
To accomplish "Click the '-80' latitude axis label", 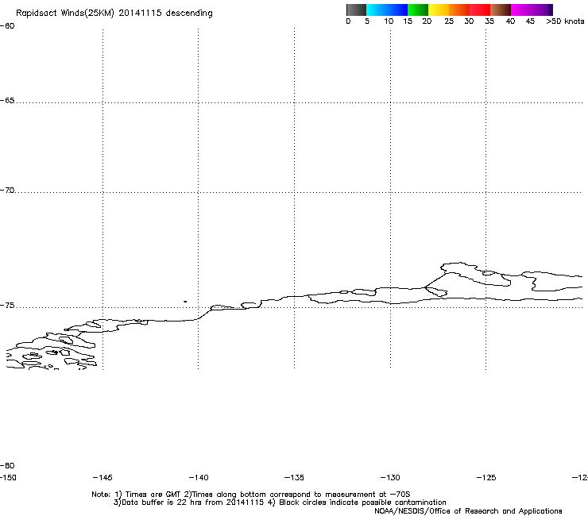I will (x=7, y=466).
